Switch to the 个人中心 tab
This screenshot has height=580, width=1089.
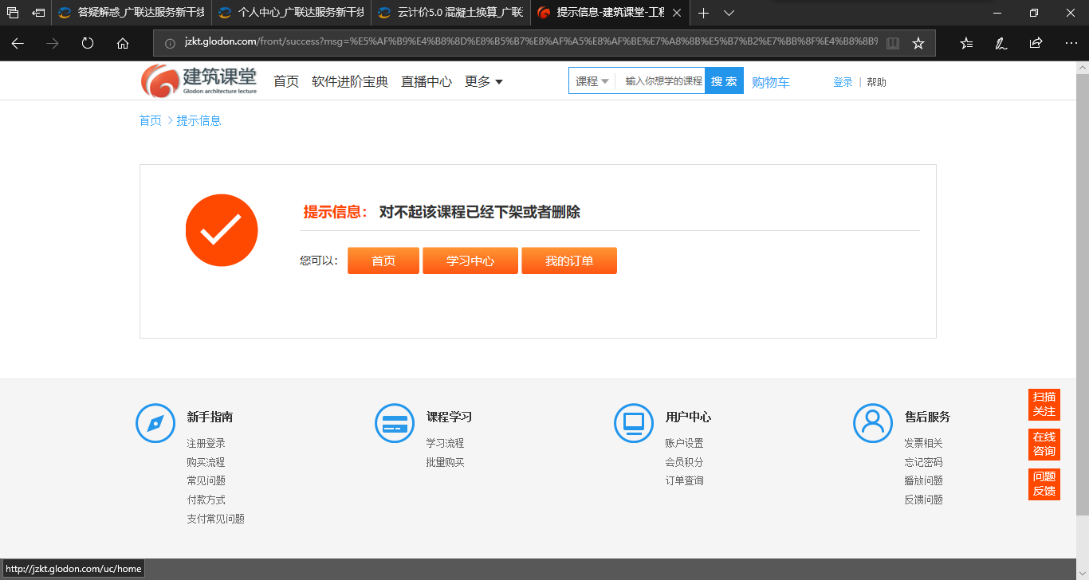coord(292,13)
